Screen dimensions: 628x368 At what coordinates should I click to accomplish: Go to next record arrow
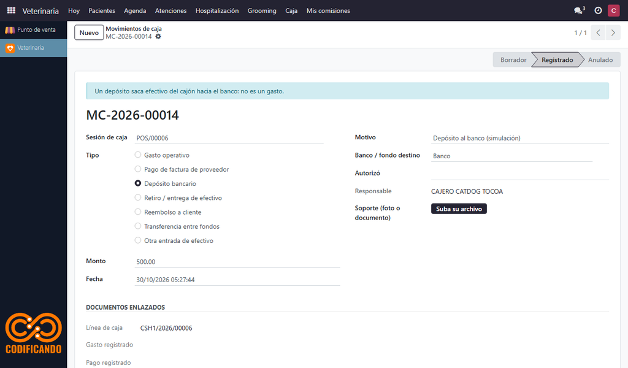613,33
